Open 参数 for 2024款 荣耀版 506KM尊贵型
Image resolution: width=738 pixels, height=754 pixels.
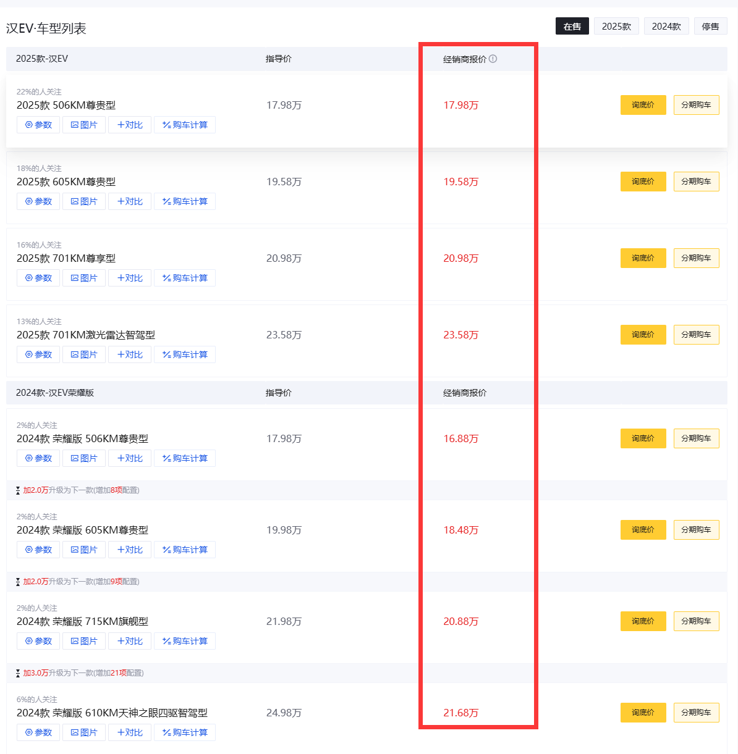pyautogui.click(x=38, y=458)
